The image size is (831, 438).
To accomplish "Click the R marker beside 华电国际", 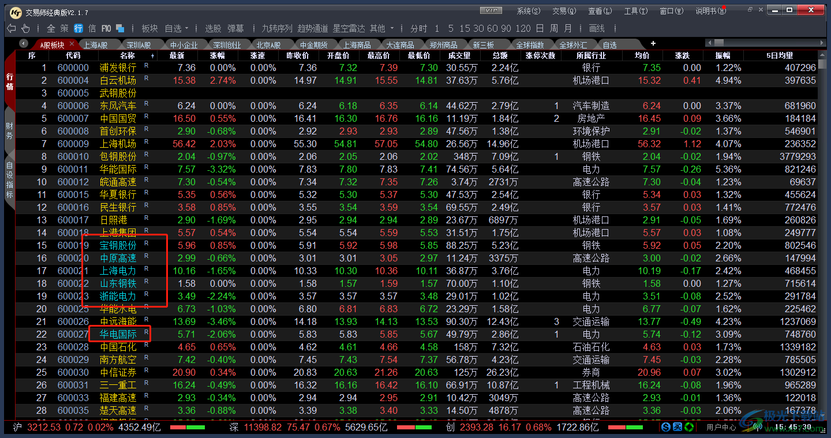I will pyautogui.click(x=146, y=332).
